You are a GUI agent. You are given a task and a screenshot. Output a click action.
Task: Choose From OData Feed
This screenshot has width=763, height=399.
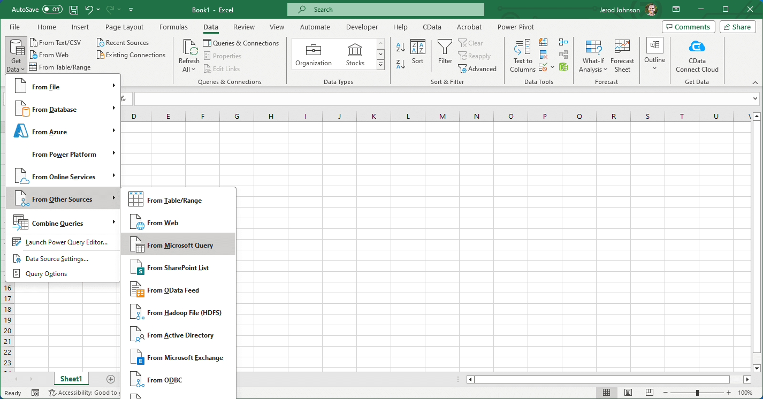(x=178, y=290)
